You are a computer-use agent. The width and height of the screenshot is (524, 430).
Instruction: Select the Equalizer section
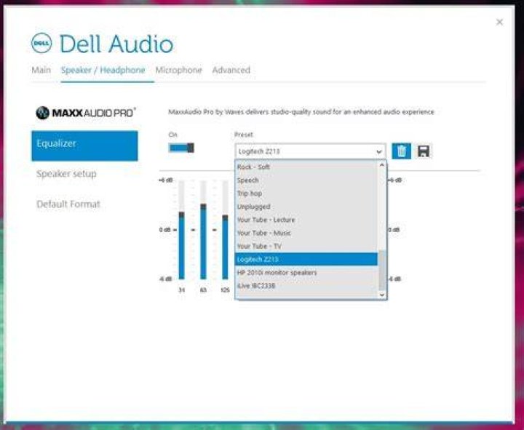coord(84,146)
